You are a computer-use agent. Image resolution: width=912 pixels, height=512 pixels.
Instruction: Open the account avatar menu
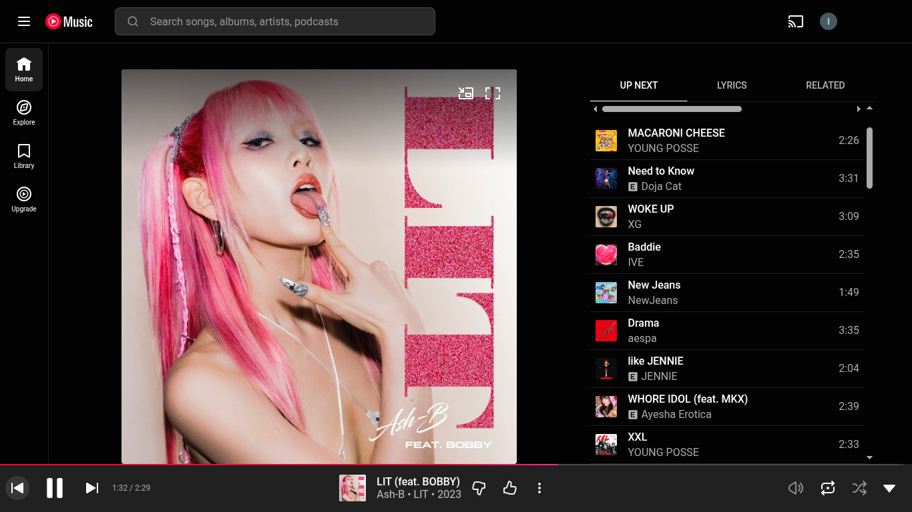point(829,21)
